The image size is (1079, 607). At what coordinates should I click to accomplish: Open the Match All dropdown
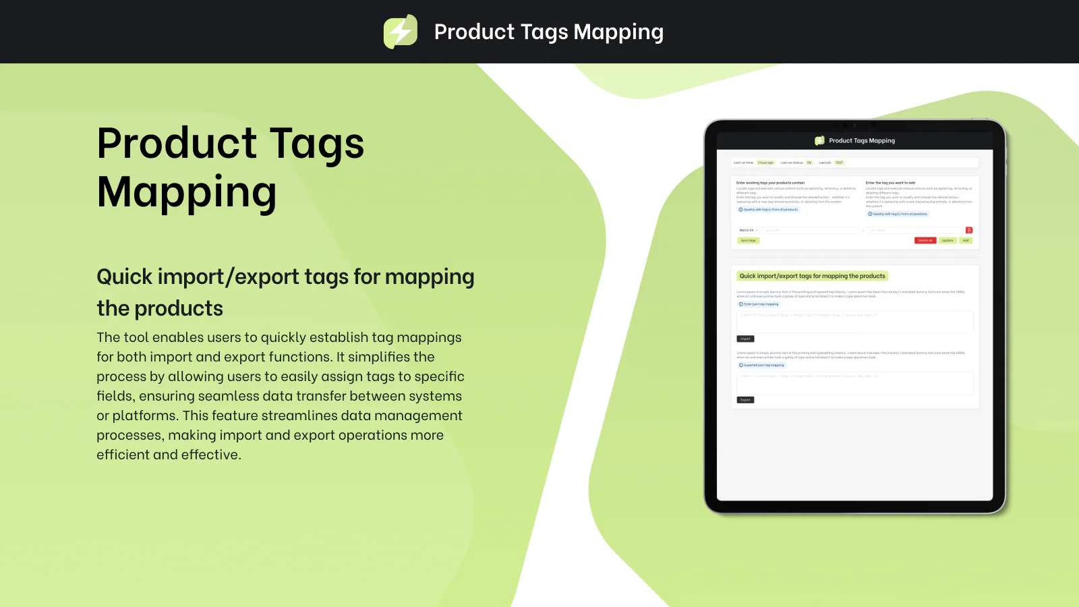[749, 231]
